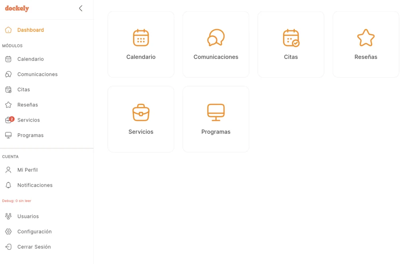Open the dockely logo link
This screenshot has width=409, height=264.
[x=16, y=8]
